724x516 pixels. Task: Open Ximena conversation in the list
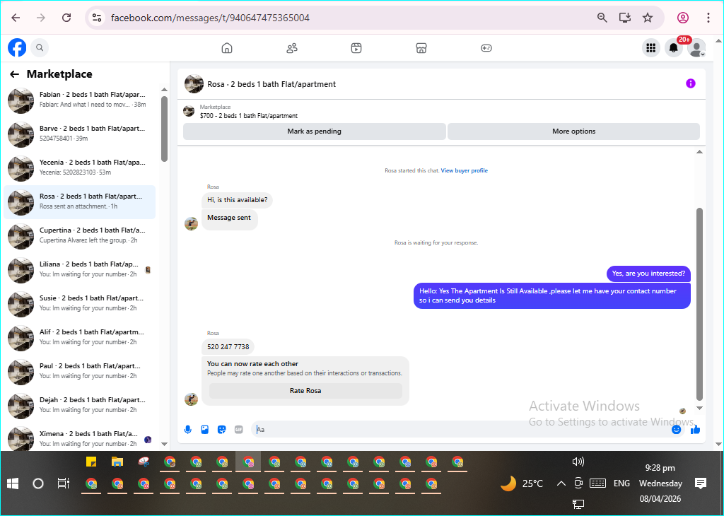pos(79,438)
